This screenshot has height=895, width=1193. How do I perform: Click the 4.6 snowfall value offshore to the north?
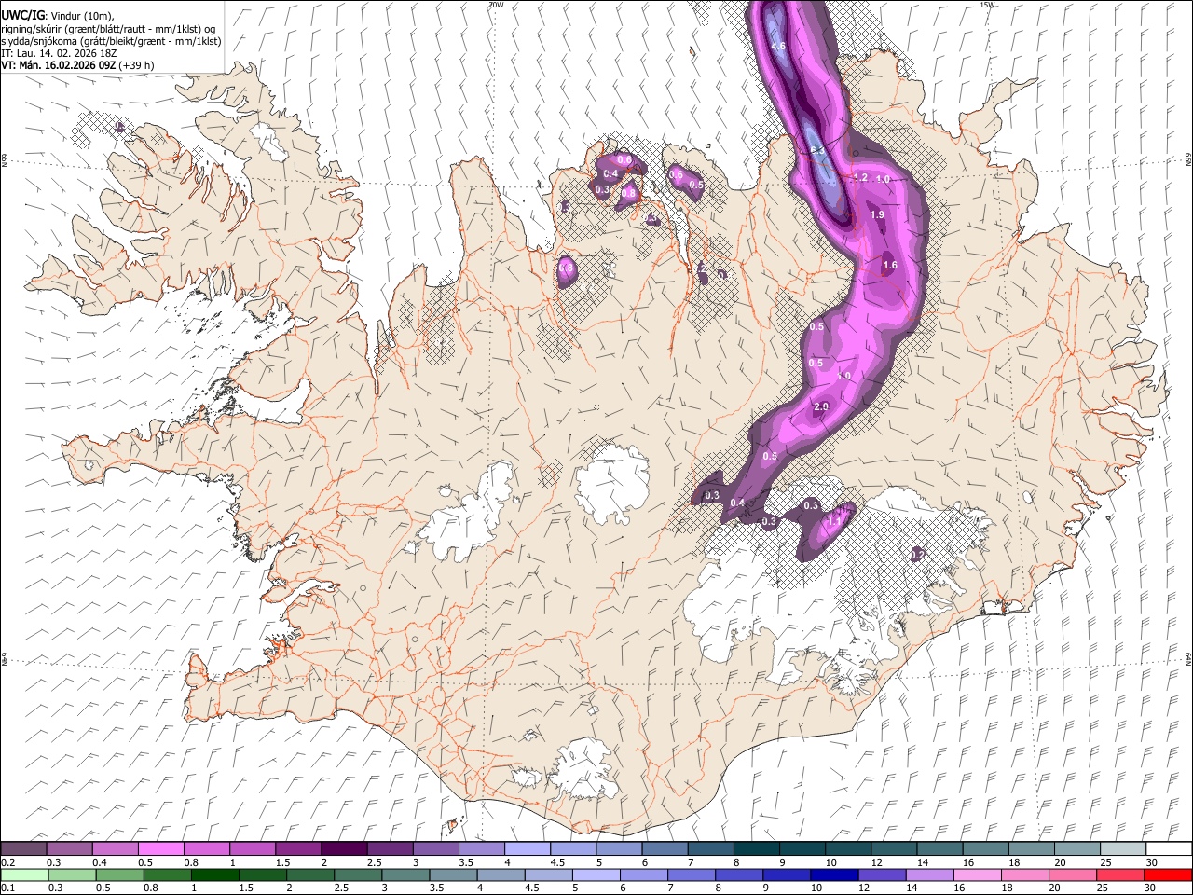[778, 46]
